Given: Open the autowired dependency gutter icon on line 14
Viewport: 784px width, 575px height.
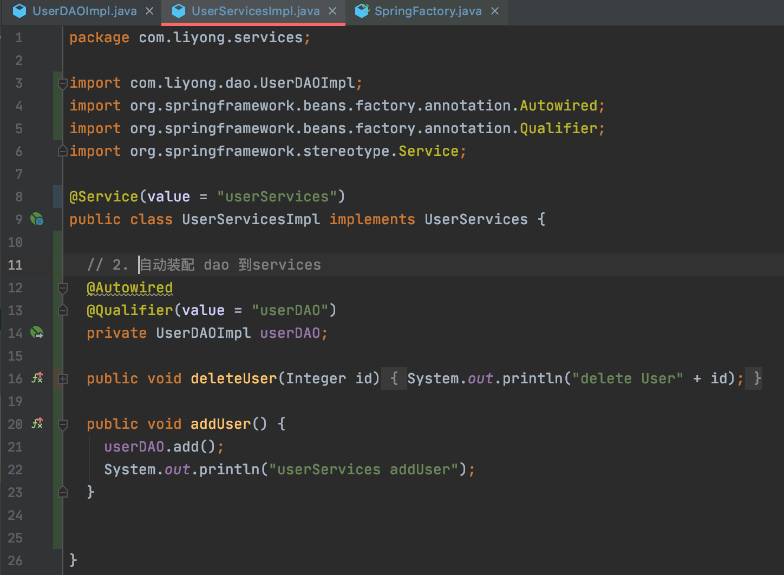Looking at the screenshot, I should click(37, 333).
